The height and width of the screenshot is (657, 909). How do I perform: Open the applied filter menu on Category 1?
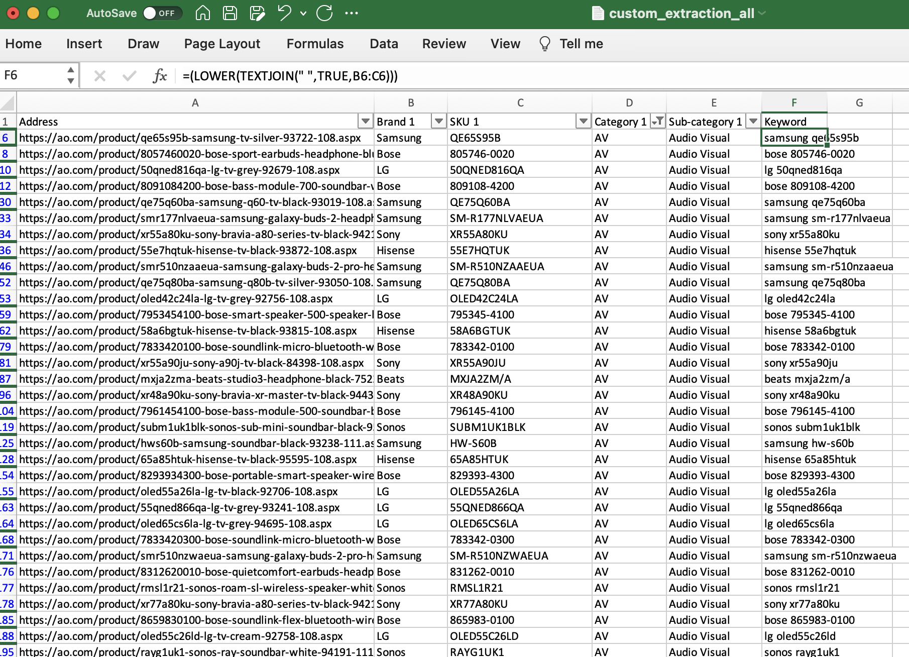point(657,121)
